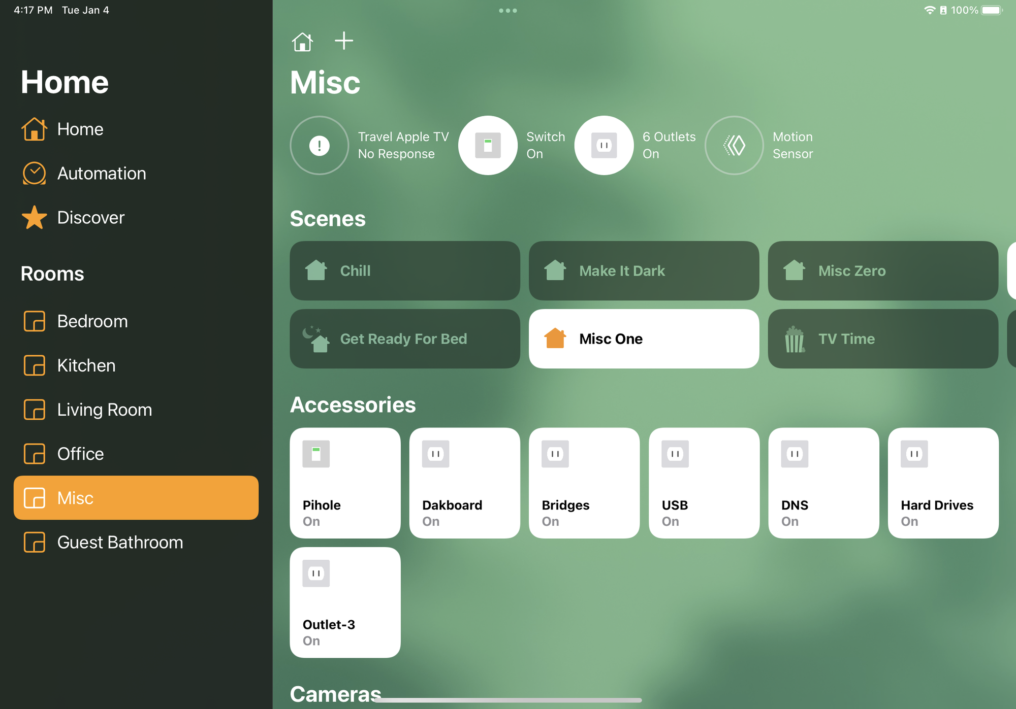Turn off the Hard Drives outlet
This screenshot has height=709, width=1016.
pyautogui.click(x=943, y=483)
